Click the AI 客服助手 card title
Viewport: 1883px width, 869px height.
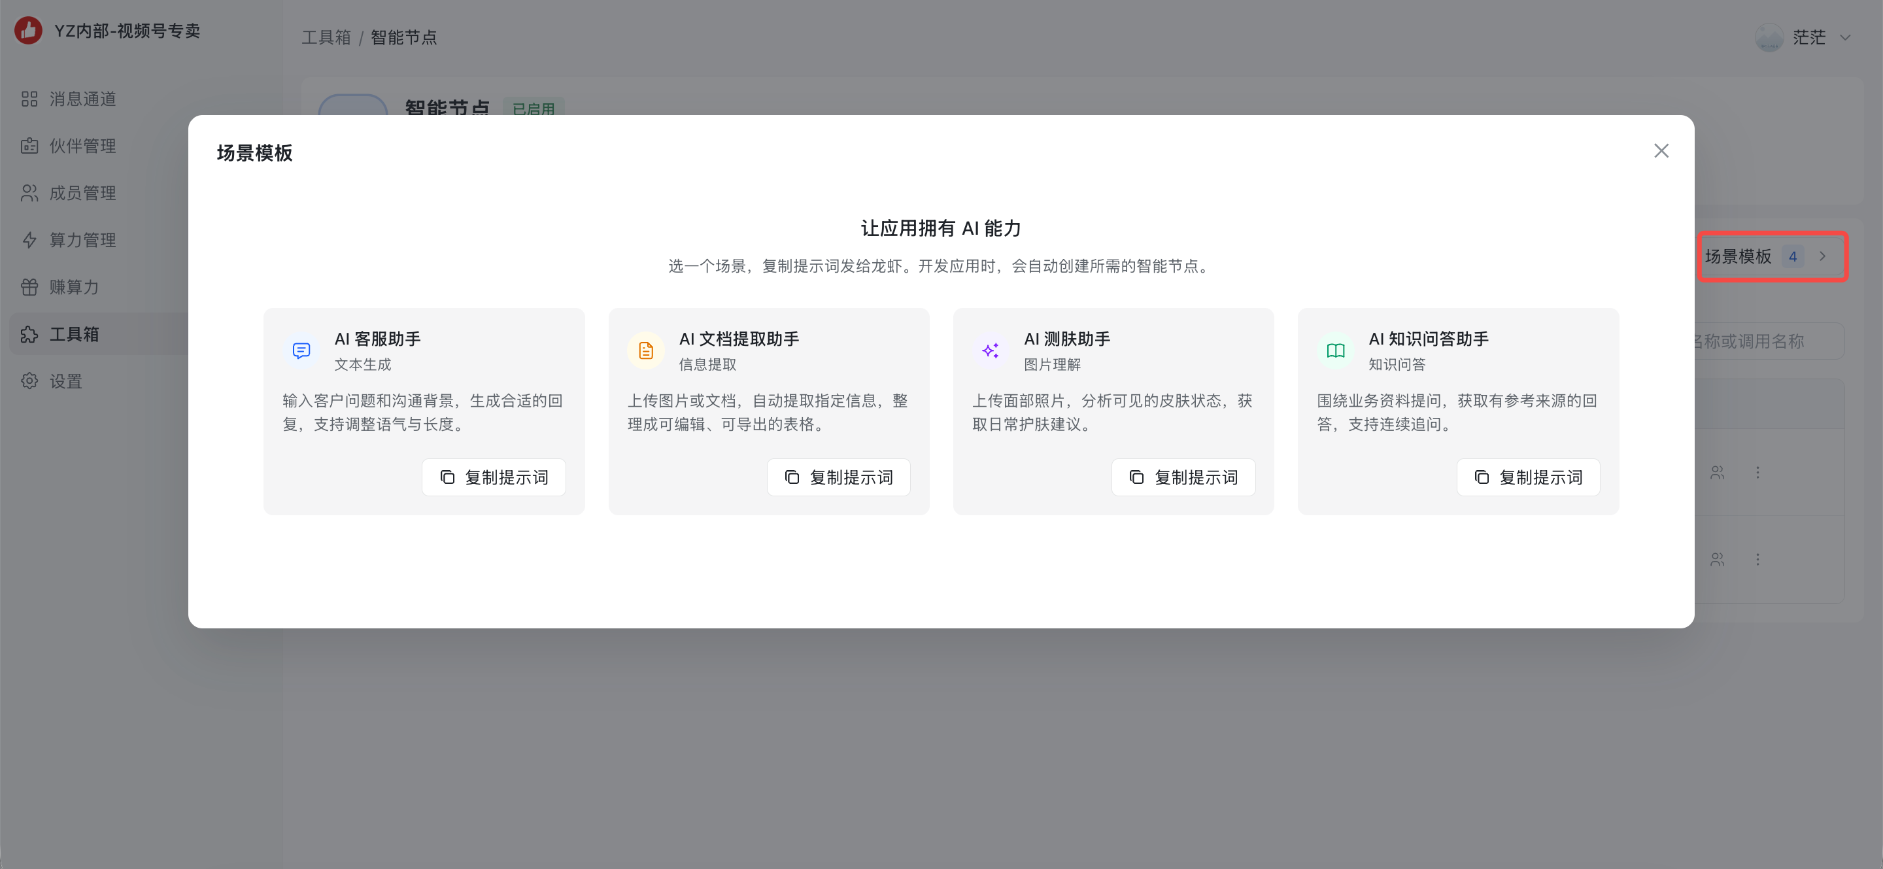click(x=377, y=339)
